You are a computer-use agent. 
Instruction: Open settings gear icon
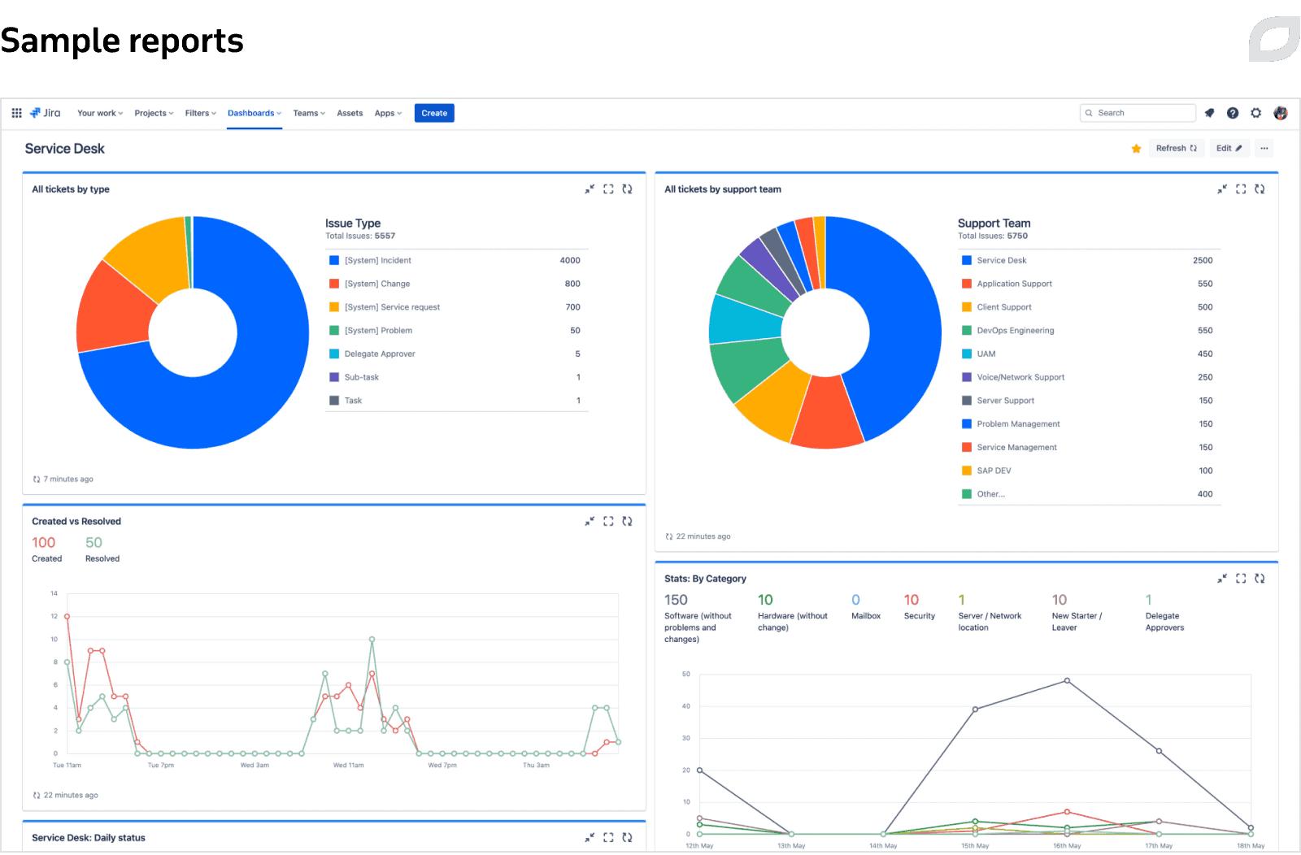click(x=1256, y=113)
